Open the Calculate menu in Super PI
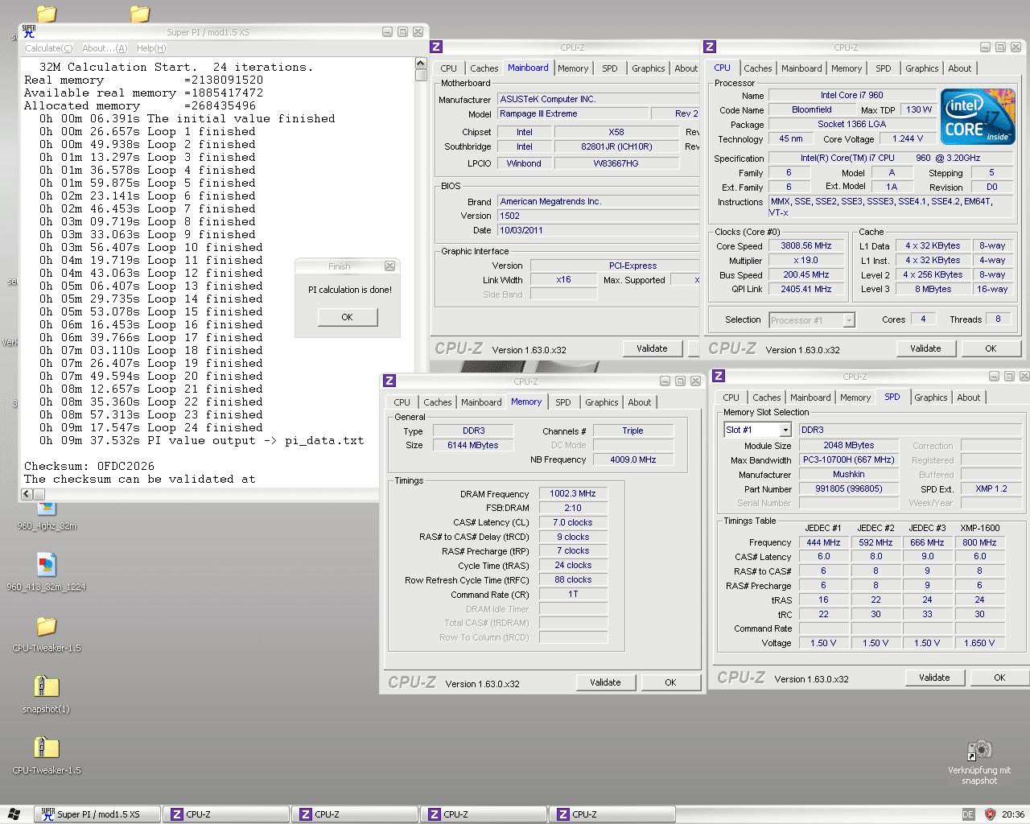 pos(49,48)
